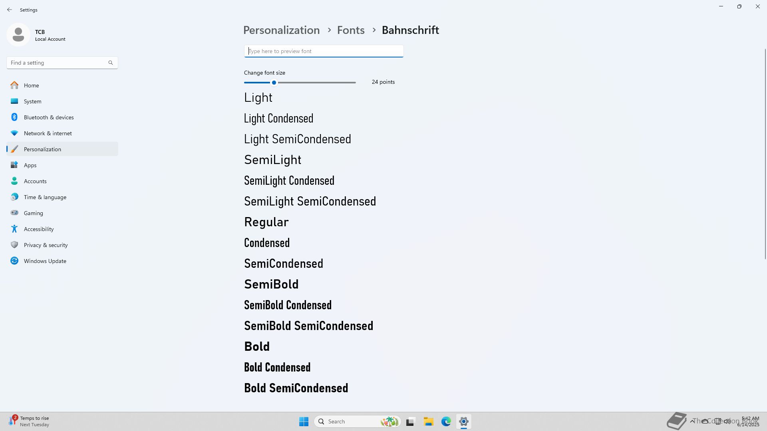Select the Network & internet wifi icon

point(14,133)
